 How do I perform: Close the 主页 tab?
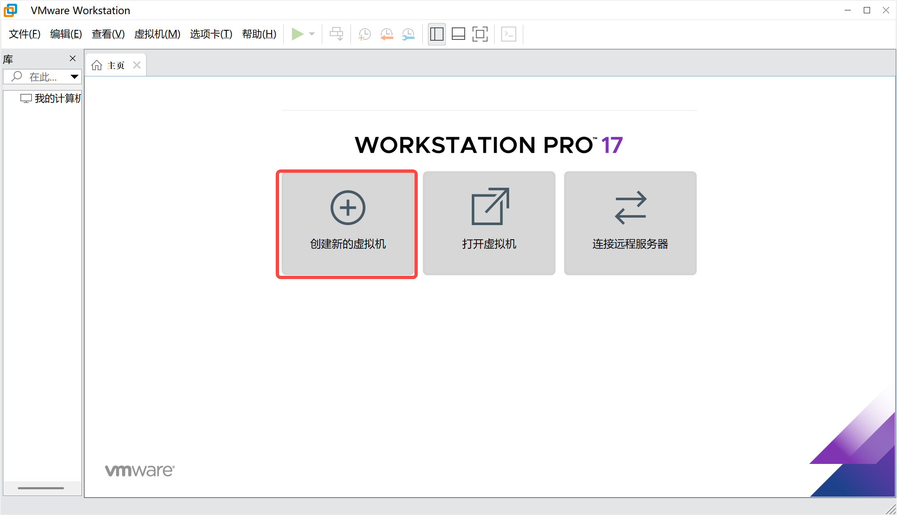[x=137, y=65]
